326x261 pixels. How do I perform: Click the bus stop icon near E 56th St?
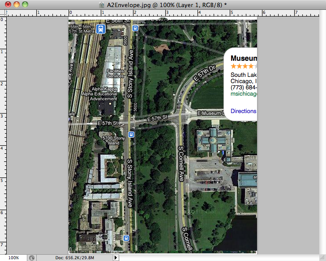click(x=135, y=28)
